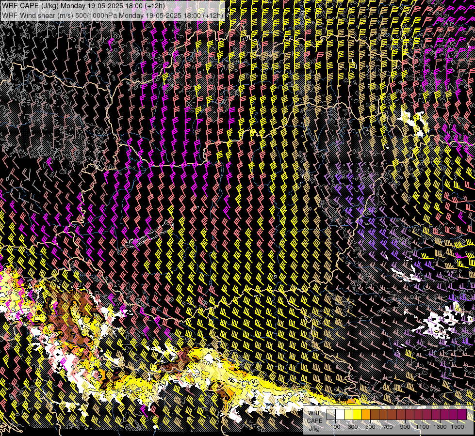Image resolution: width=475 pixels, height=436 pixels.
Task: Select the final purple legend swatch
Action: click(462, 414)
